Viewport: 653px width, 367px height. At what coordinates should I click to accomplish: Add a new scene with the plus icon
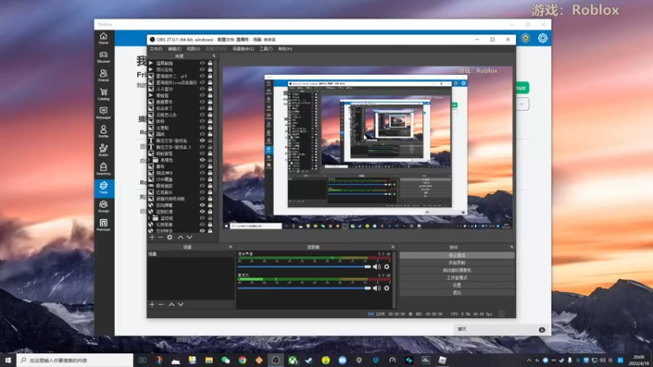152,304
